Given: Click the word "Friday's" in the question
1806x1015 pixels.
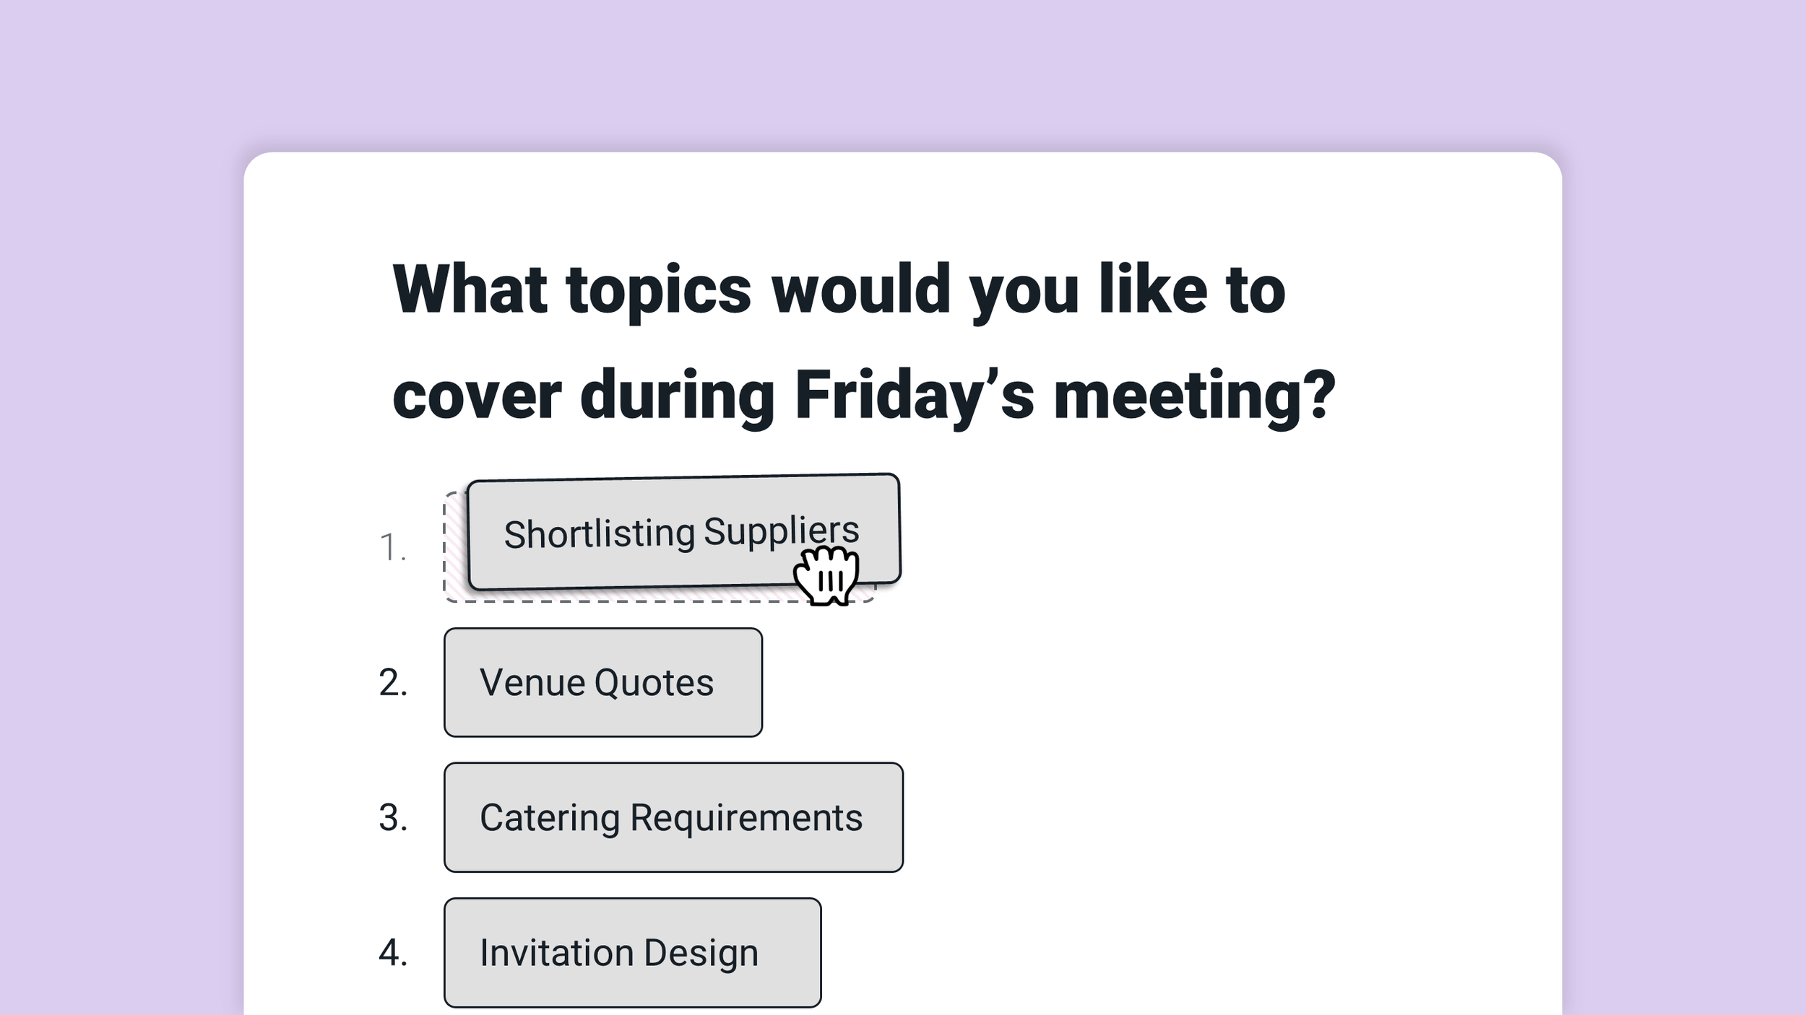Looking at the screenshot, I should click(914, 396).
